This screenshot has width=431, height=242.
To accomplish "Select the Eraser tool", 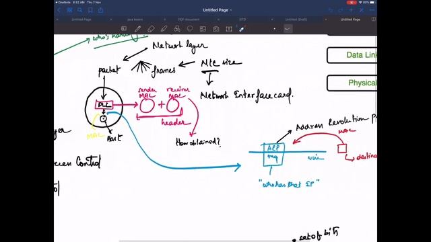I will [x=151, y=28].
